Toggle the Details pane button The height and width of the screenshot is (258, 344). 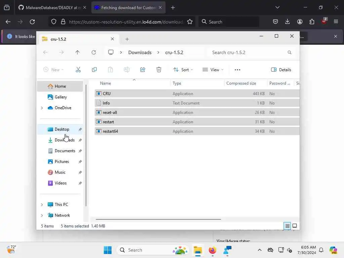pyautogui.click(x=281, y=70)
